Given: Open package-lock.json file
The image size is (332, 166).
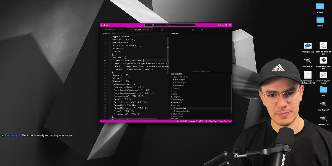Looking at the screenshot, I should click(183, 111).
